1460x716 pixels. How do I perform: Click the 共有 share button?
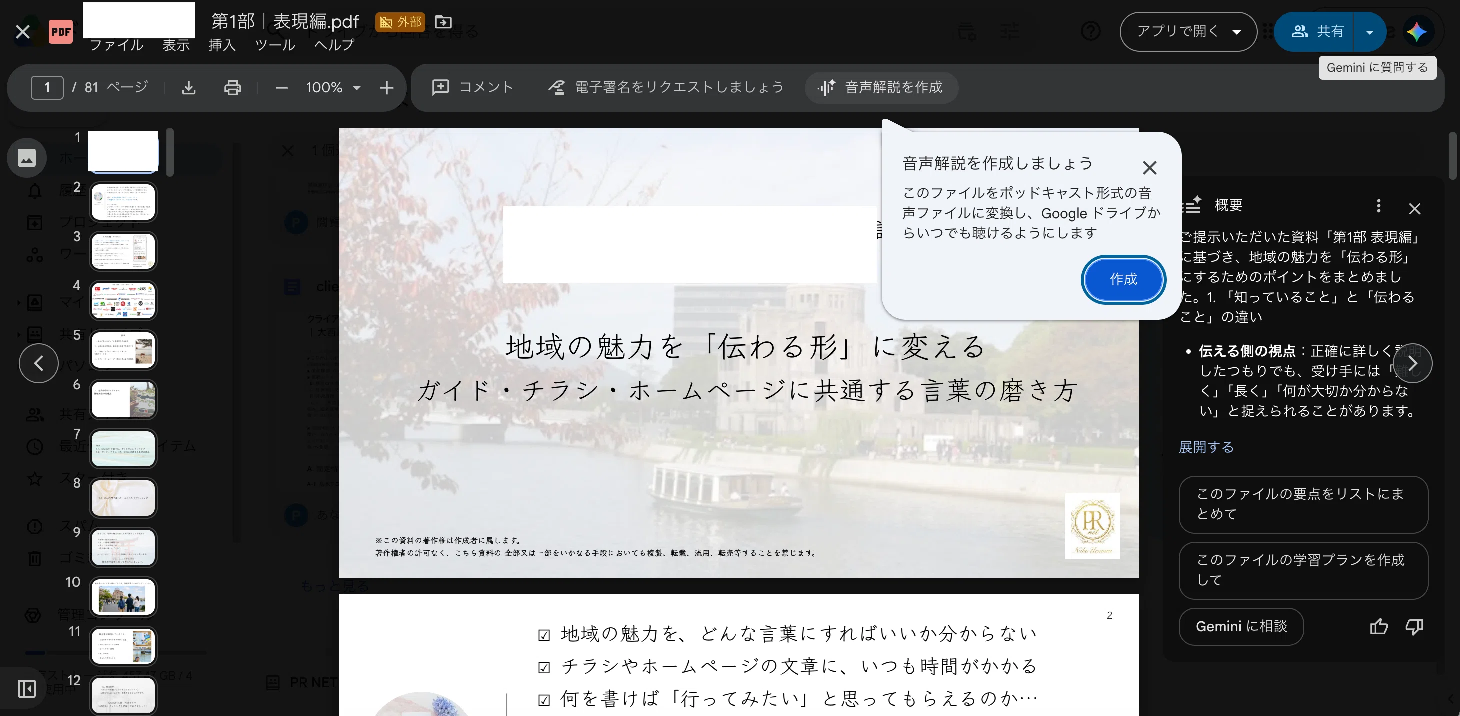click(x=1315, y=31)
